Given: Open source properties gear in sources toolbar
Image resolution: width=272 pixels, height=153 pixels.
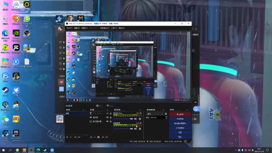Looking at the screenshot, I should [x=99, y=137].
